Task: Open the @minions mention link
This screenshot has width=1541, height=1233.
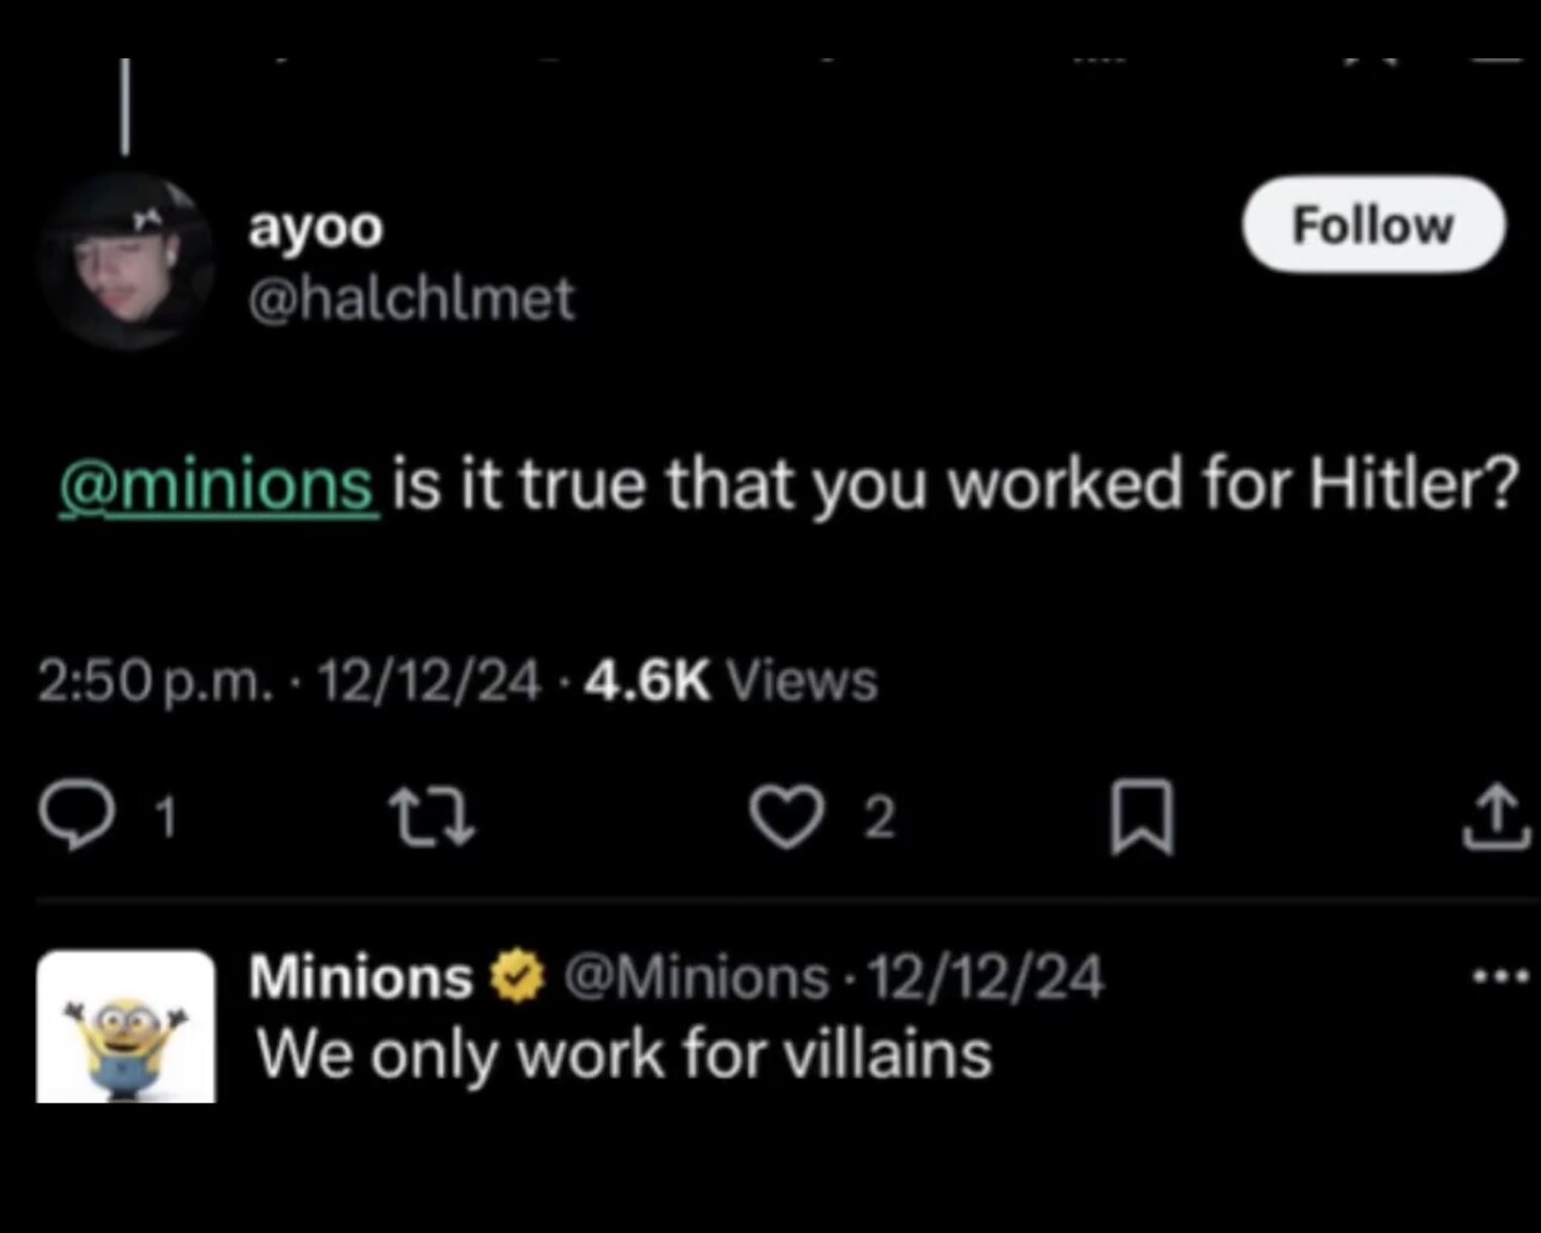Action: point(217,485)
